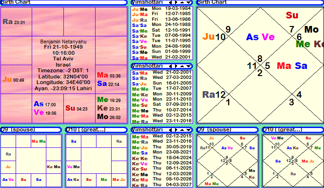This screenshot has height=188, width=324.
Task: Click Ra 23:31 in the pink birth chart
Action: point(14,22)
